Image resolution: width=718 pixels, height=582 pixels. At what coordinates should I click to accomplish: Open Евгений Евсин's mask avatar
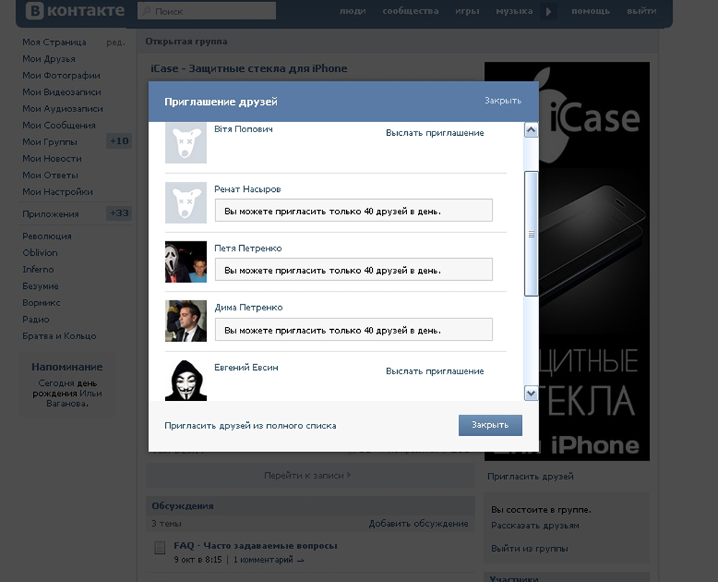[185, 380]
